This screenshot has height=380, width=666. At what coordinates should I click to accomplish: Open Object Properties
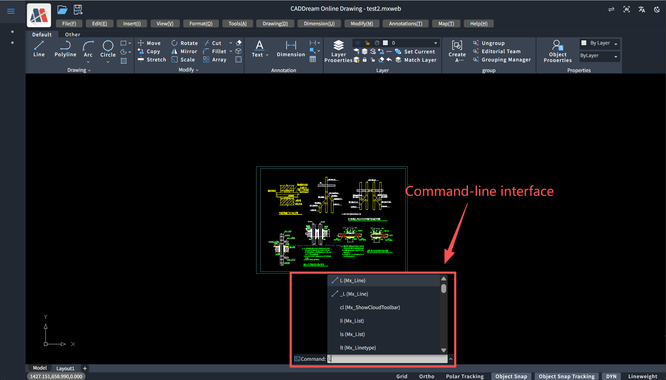tap(558, 51)
